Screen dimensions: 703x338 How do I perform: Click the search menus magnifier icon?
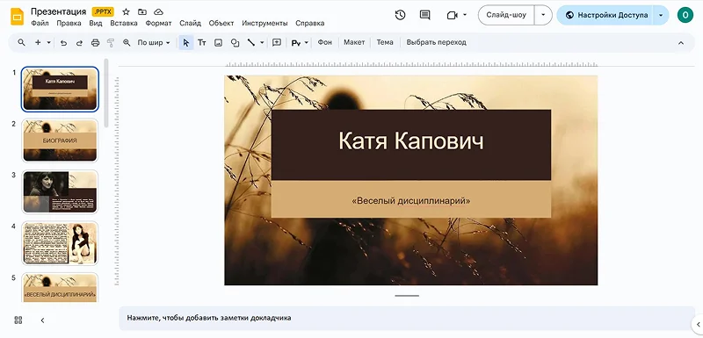click(21, 42)
